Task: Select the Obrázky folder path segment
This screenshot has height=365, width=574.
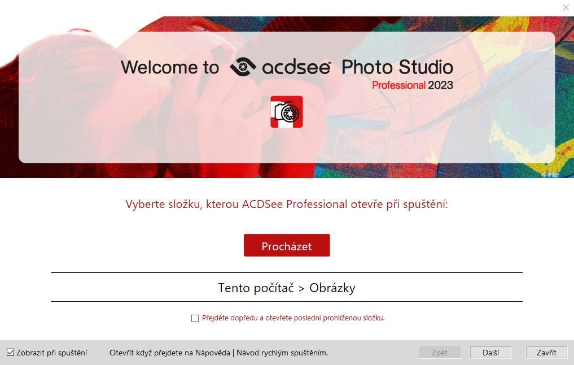Action: point(332,288)
